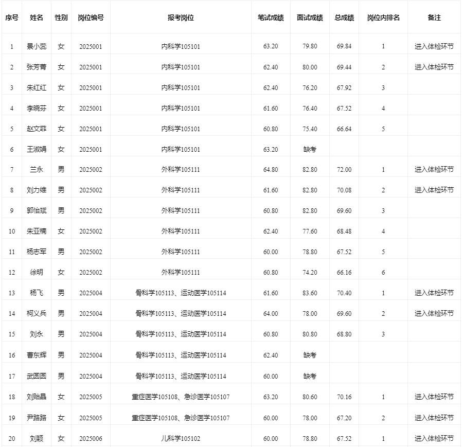463x447 pixels.
Task: Select the name 郭怡斌
Action: point(37,210)
